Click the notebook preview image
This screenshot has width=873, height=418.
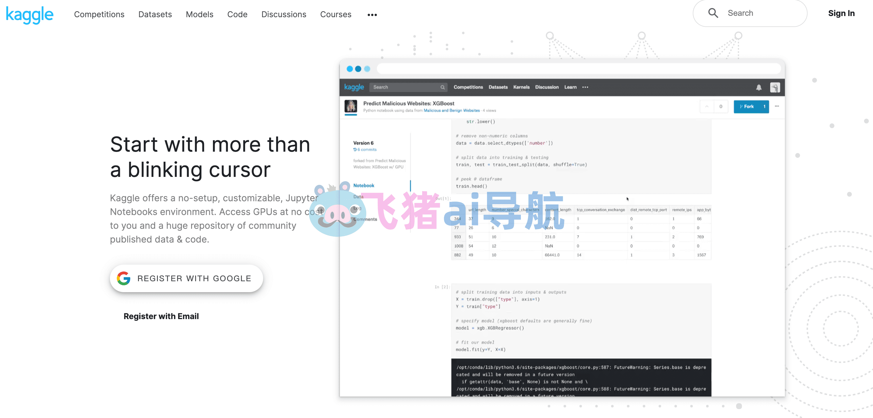562,227
